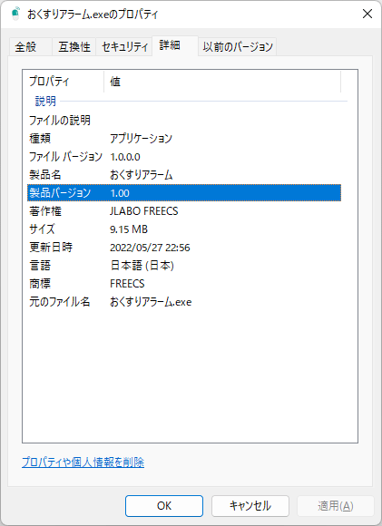Screen dimensions: 382x526
Task: Click the 説明 group heading
Action: [45, 101]
